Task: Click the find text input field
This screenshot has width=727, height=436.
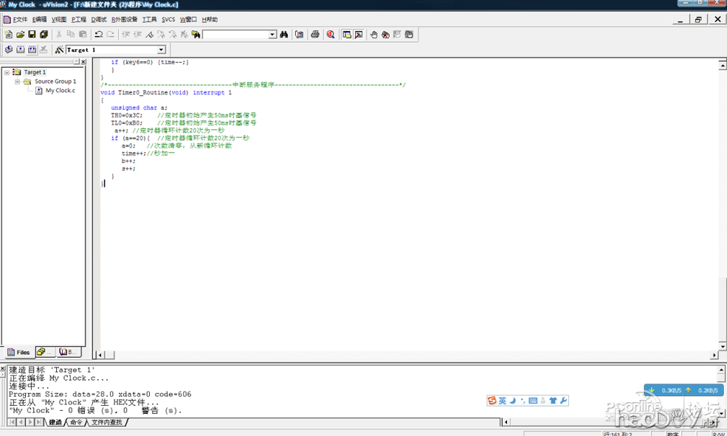Action: click(x=235, y=35)
